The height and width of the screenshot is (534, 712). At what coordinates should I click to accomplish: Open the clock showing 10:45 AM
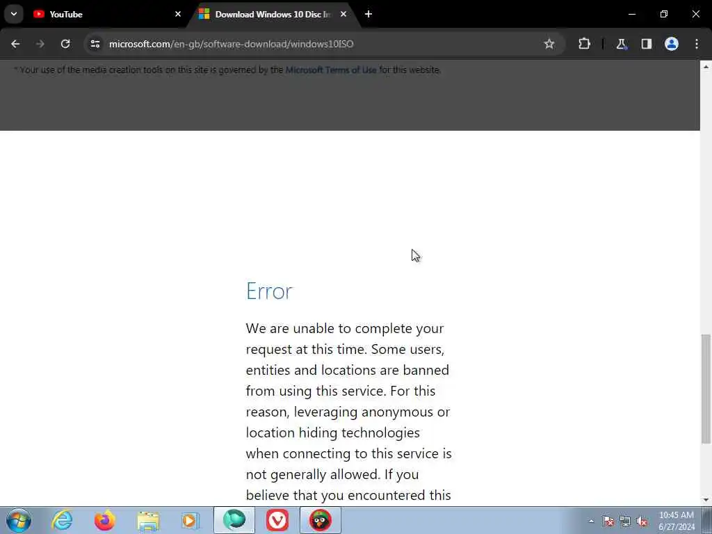pyautogui.click(x=676, y=521)
